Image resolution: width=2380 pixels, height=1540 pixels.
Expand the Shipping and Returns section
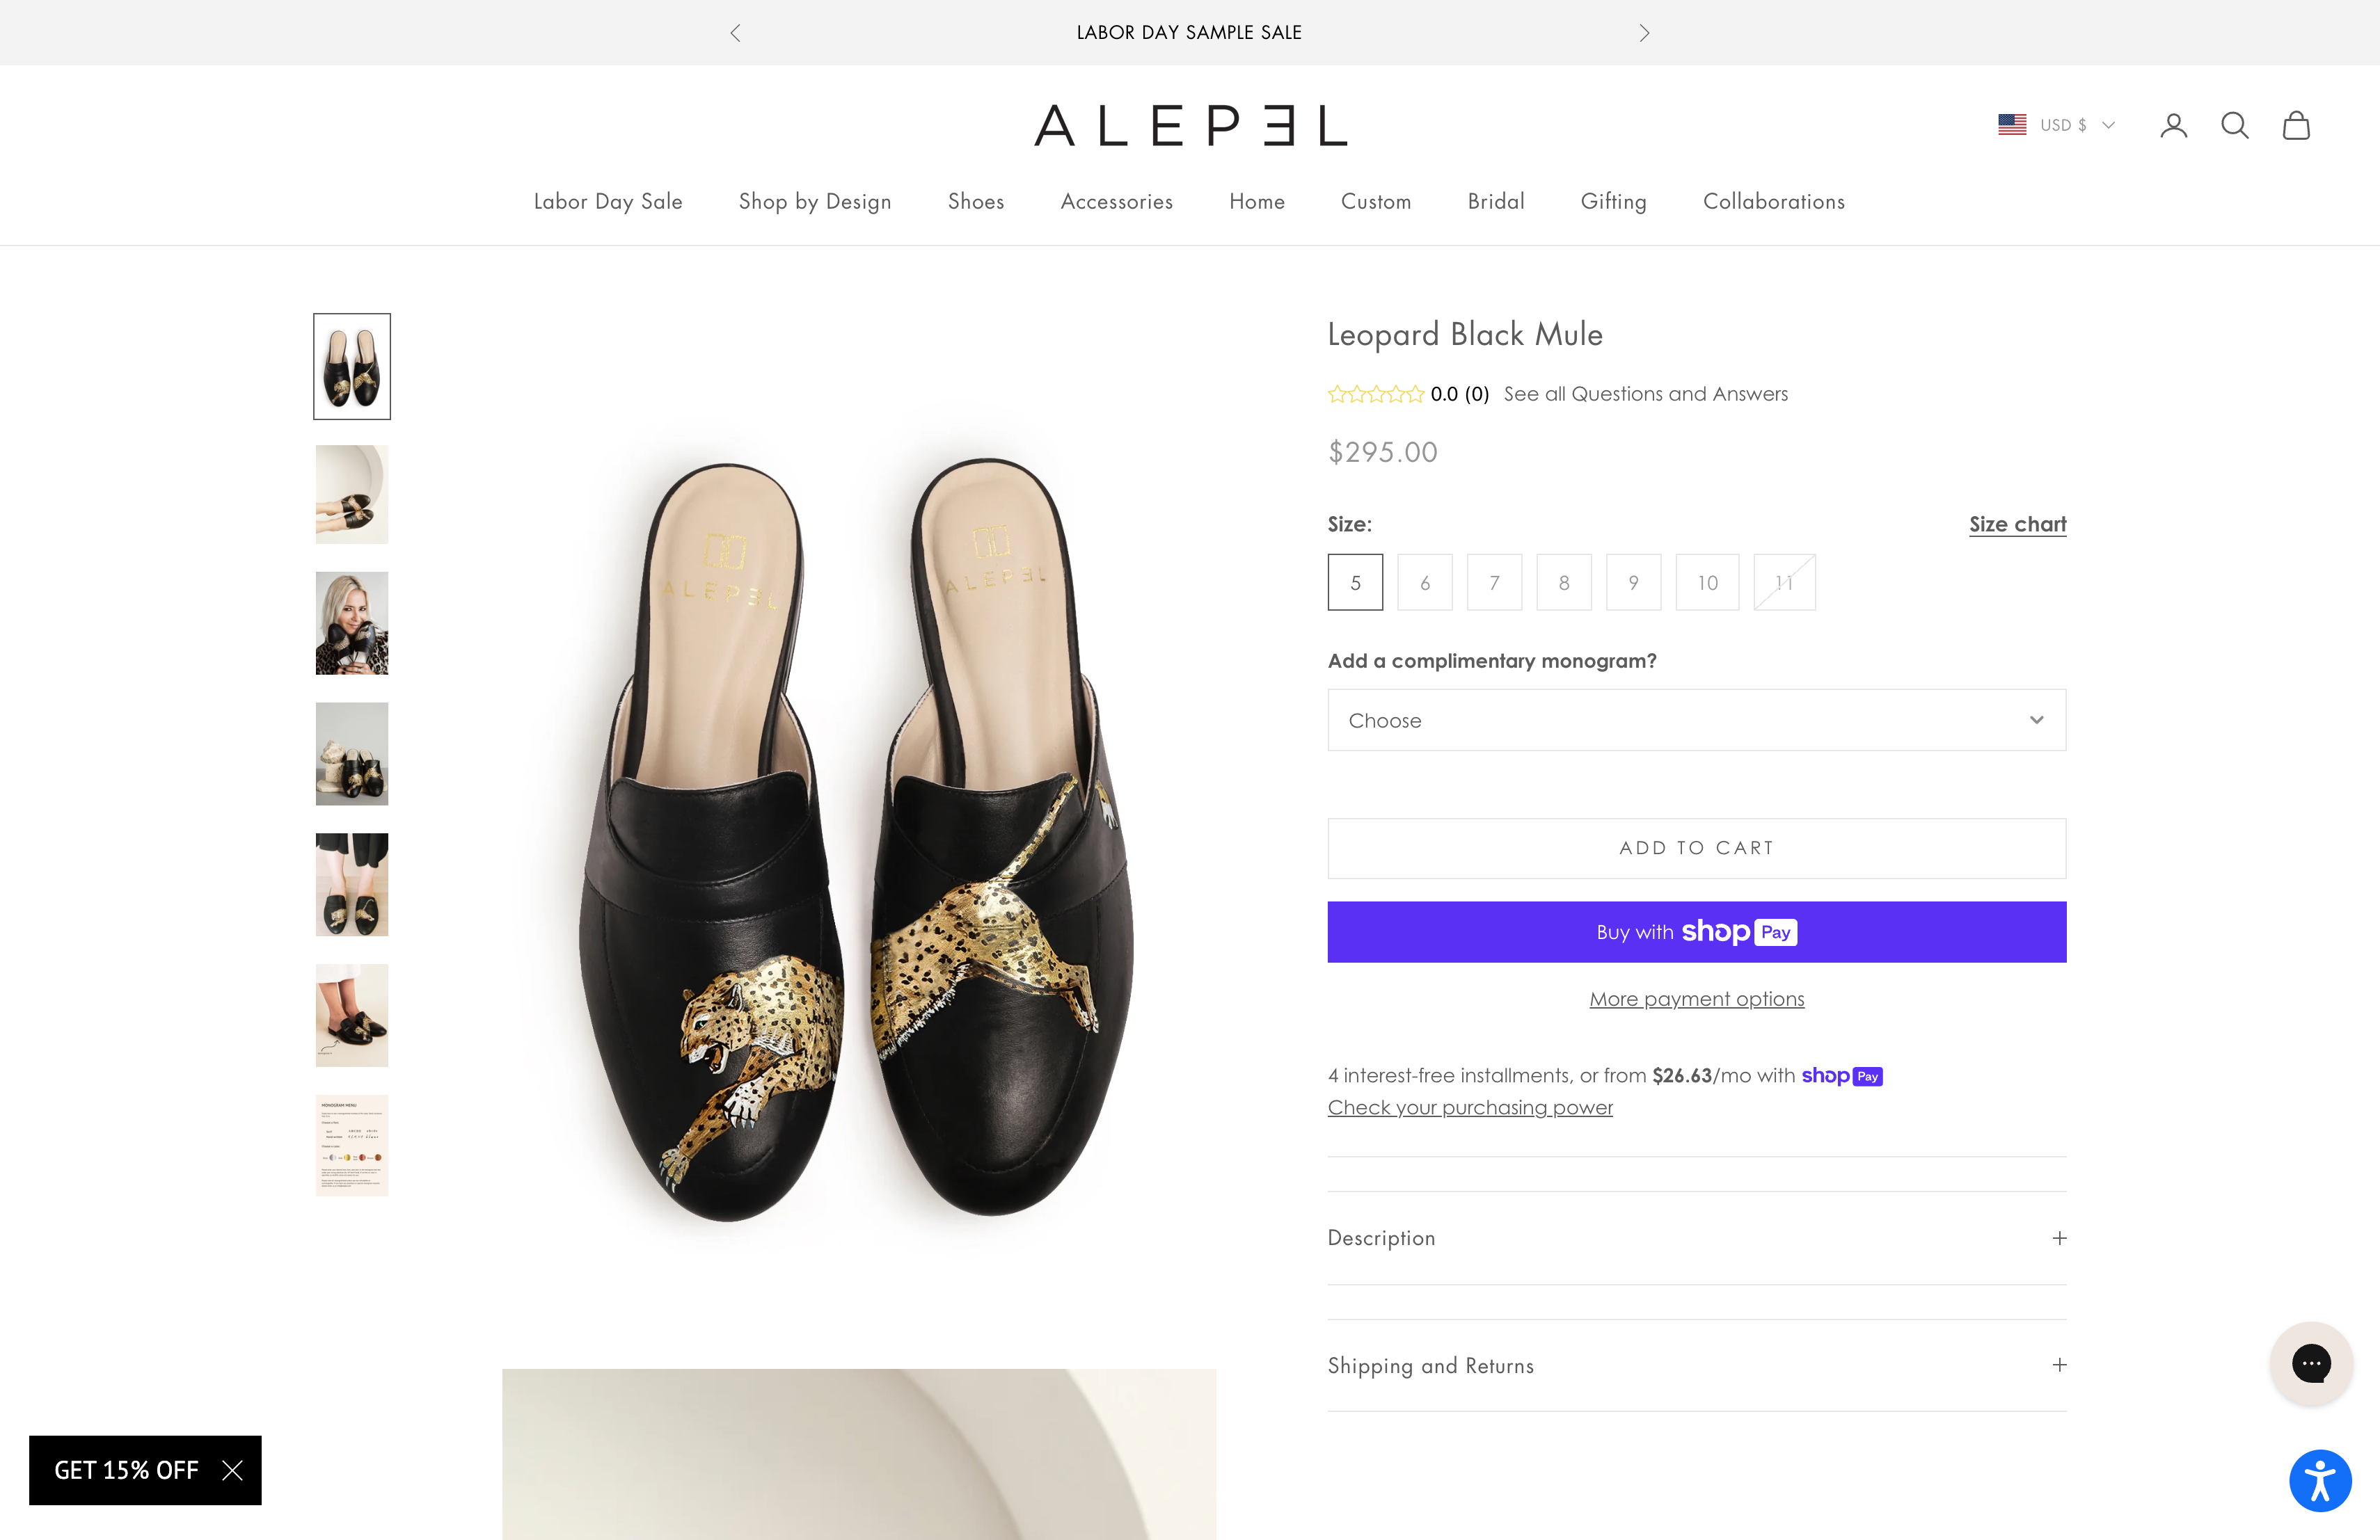point(1696,1365)
